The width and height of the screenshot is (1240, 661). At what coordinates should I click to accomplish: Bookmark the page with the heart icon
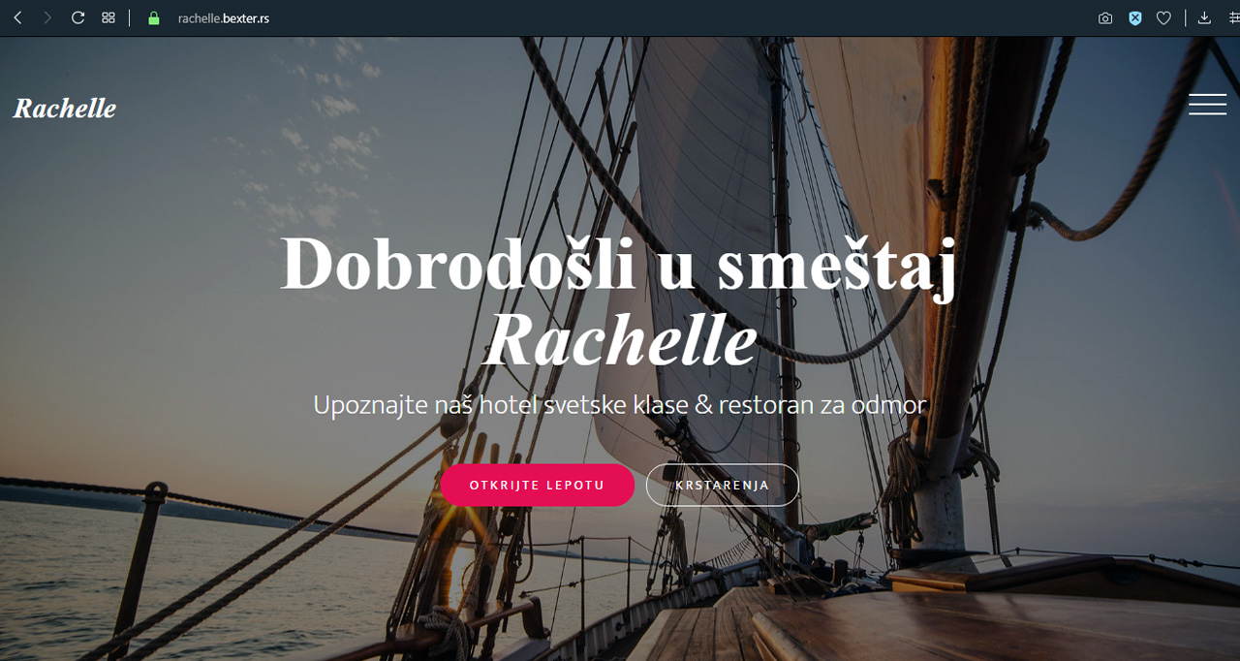pyautogui.click(x=1164, y=17)
